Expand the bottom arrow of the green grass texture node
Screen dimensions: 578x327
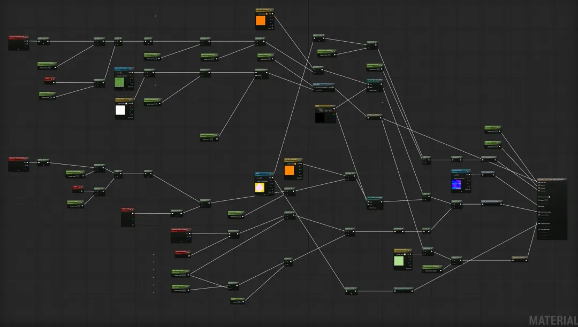(x=124, y=89)
